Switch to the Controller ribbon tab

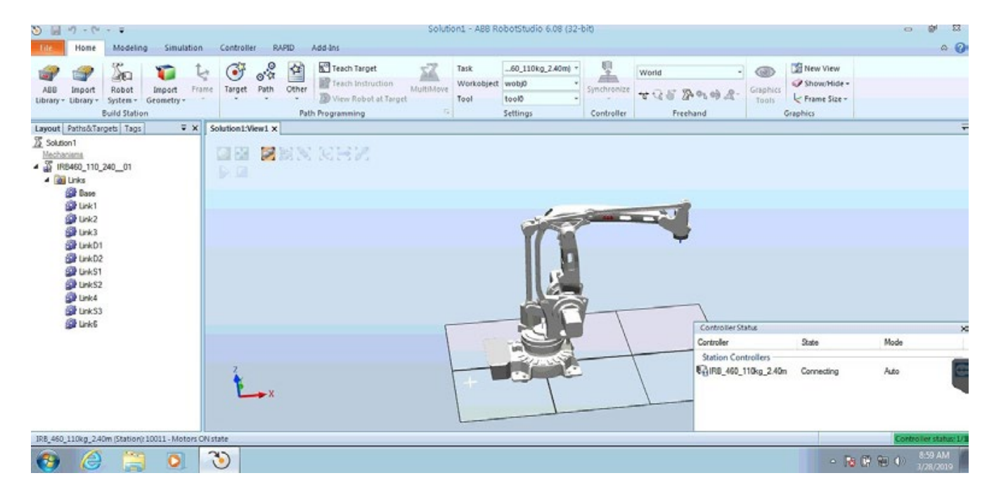point(237,48)
